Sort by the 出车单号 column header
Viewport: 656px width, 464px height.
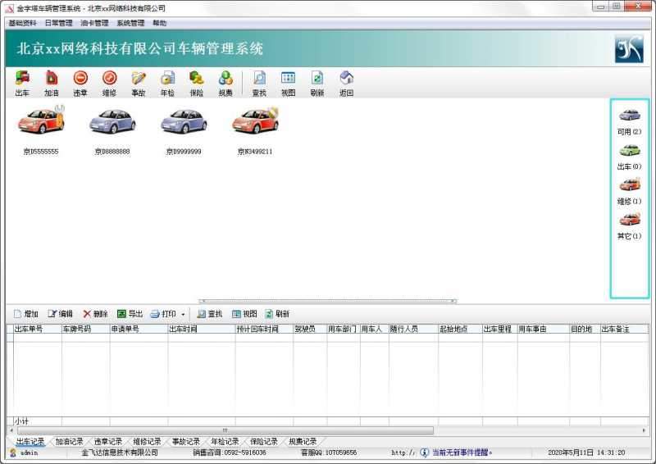click(37, 330)
